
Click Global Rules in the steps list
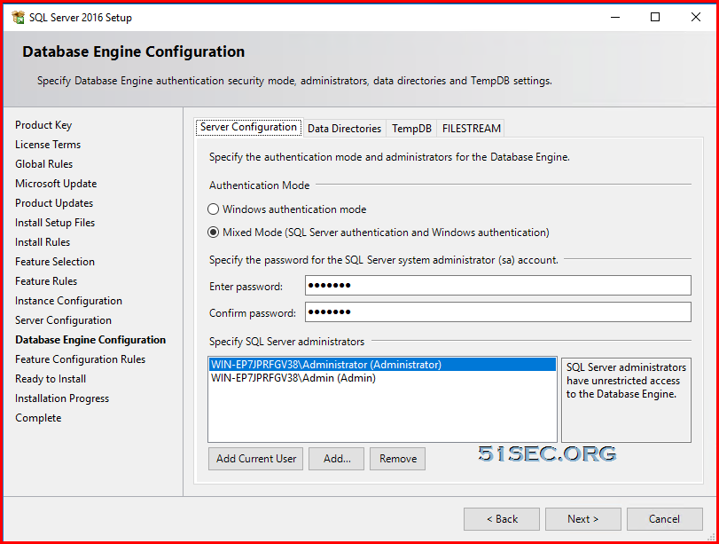43,164
